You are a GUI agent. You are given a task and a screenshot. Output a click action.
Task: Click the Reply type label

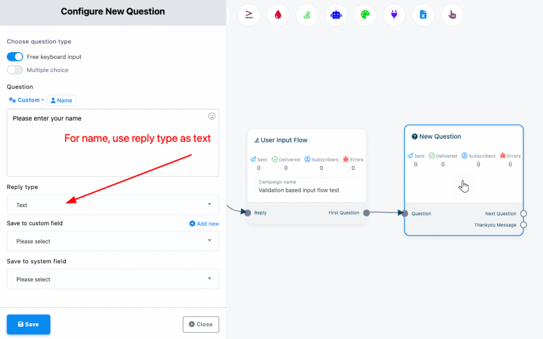pyautogui.click(x=22, y=187)
